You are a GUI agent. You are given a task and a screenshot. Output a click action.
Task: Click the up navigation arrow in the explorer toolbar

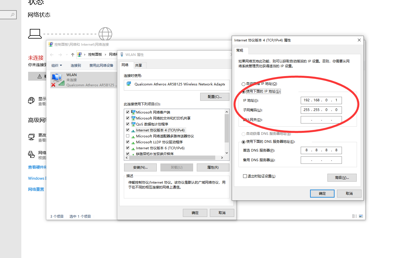(72, 54)
